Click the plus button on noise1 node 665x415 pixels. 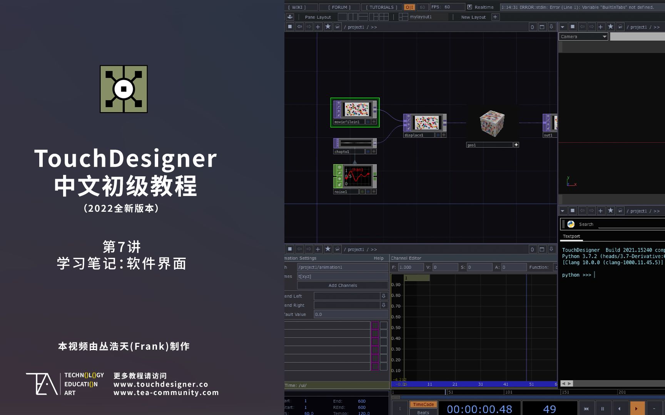point(374,191)
